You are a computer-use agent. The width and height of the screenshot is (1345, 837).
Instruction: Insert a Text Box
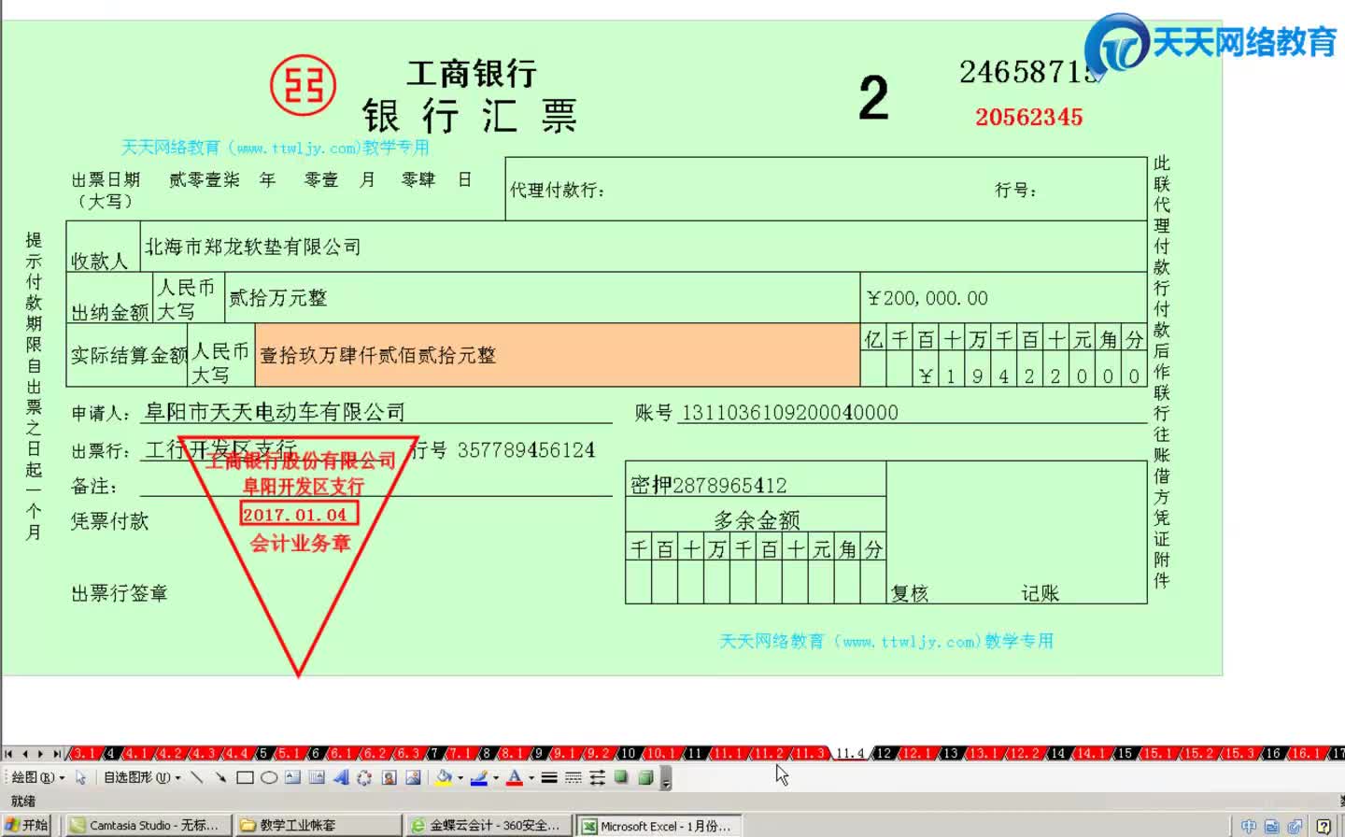[x=291, y=777]
